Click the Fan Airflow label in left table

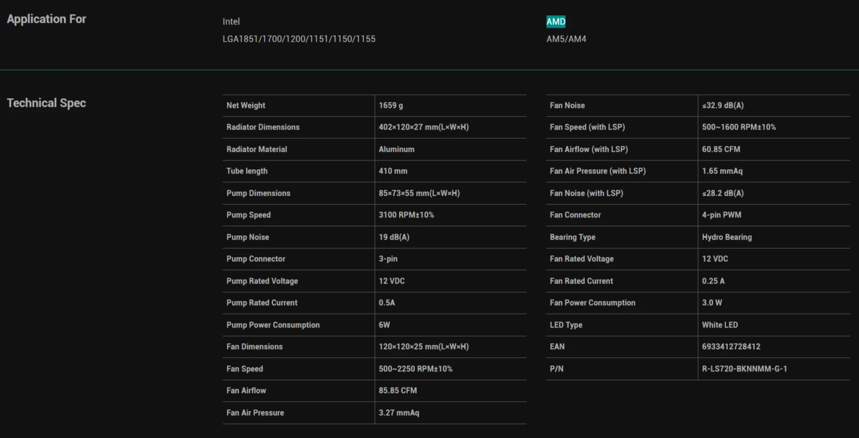[246, 391]
